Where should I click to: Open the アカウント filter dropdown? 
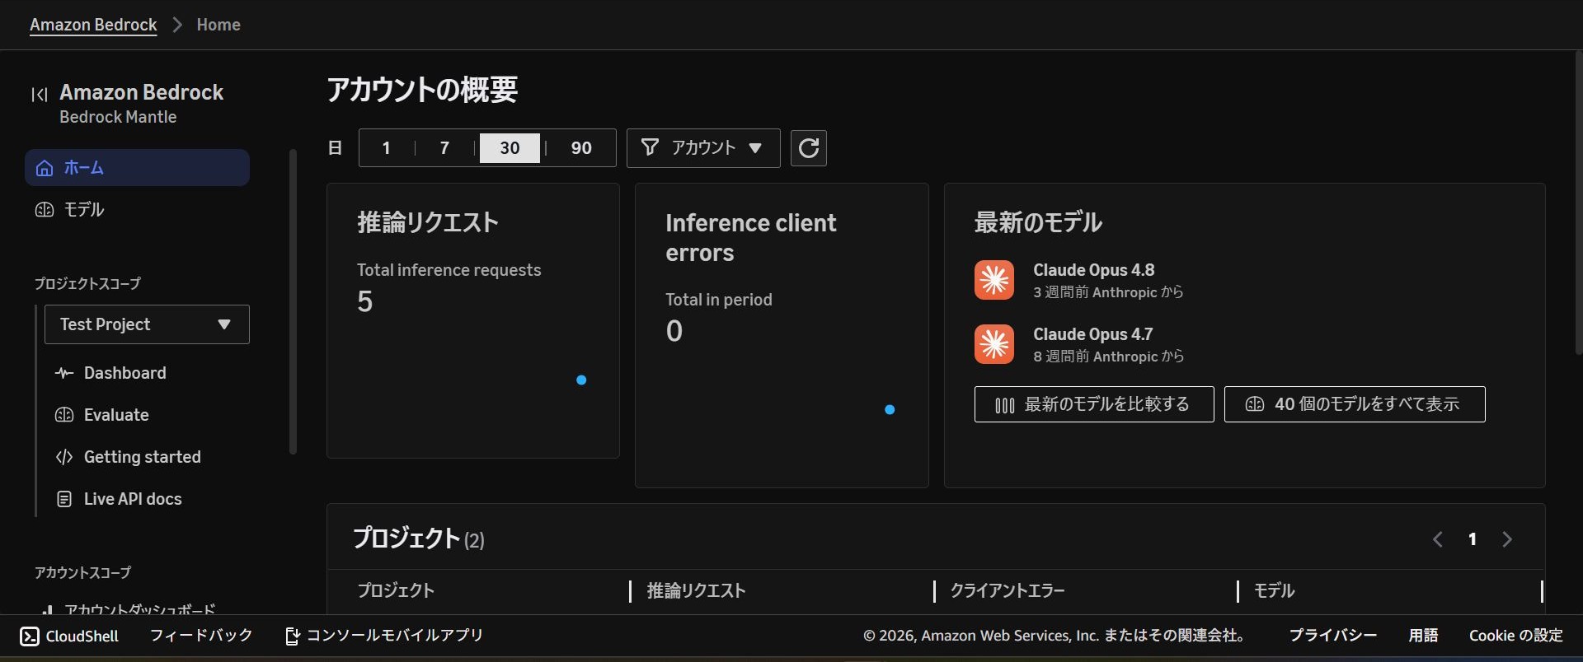[x=703, y=148]
